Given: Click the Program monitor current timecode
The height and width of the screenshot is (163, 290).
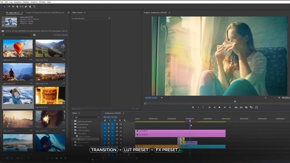Looking at the screenshot, I should pos(151,98).
